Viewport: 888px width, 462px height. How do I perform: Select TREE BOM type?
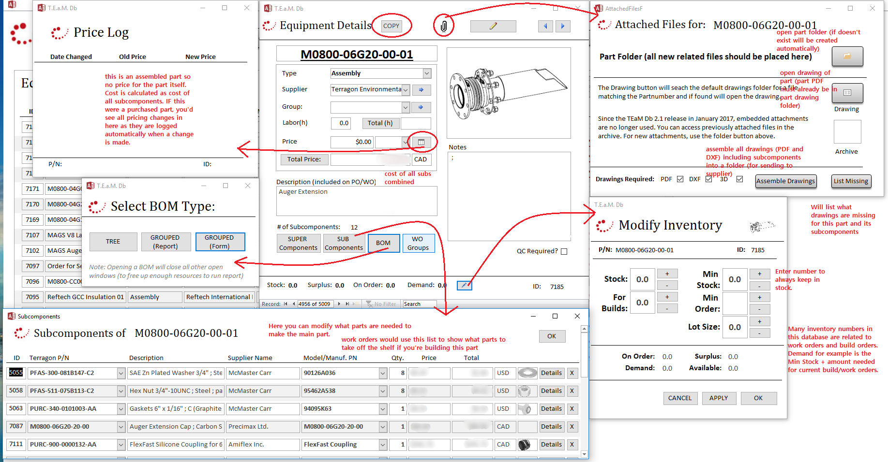[113, 242]
